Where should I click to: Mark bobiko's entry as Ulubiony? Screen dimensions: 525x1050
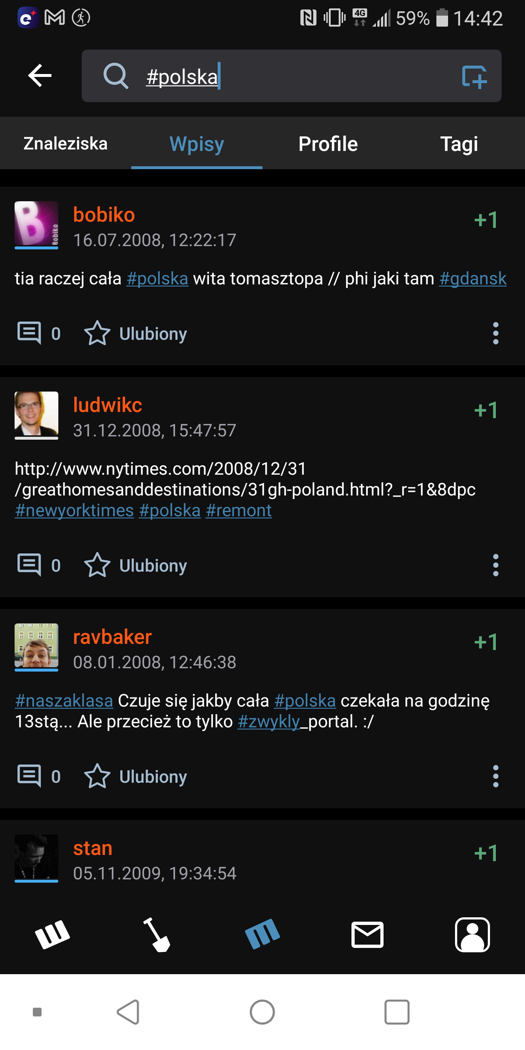click(136, 334)
